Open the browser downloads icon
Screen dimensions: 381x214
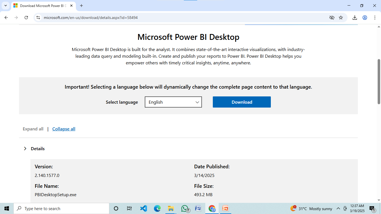point(355,18)
